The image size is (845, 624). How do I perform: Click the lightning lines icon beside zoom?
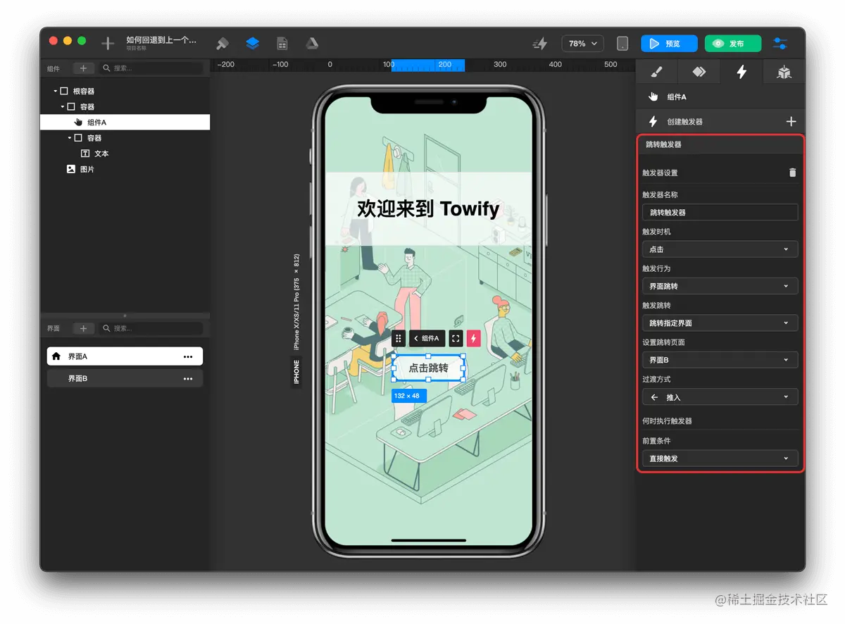[540, 44]
